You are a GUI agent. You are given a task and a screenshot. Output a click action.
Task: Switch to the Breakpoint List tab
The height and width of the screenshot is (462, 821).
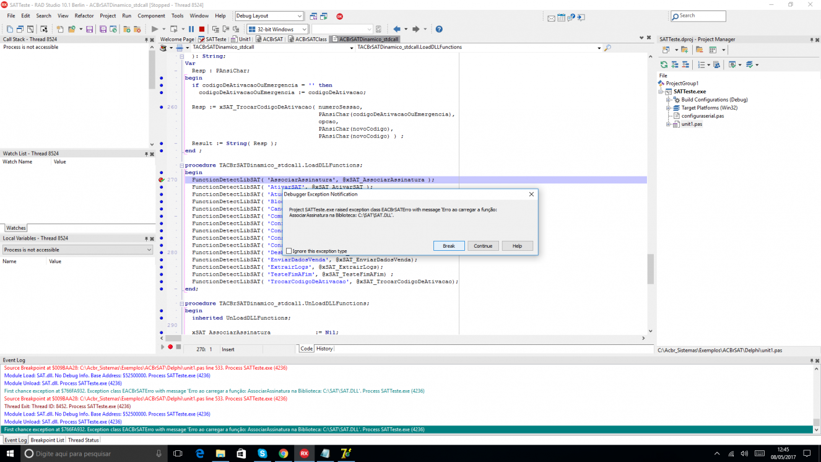point(47,440)
